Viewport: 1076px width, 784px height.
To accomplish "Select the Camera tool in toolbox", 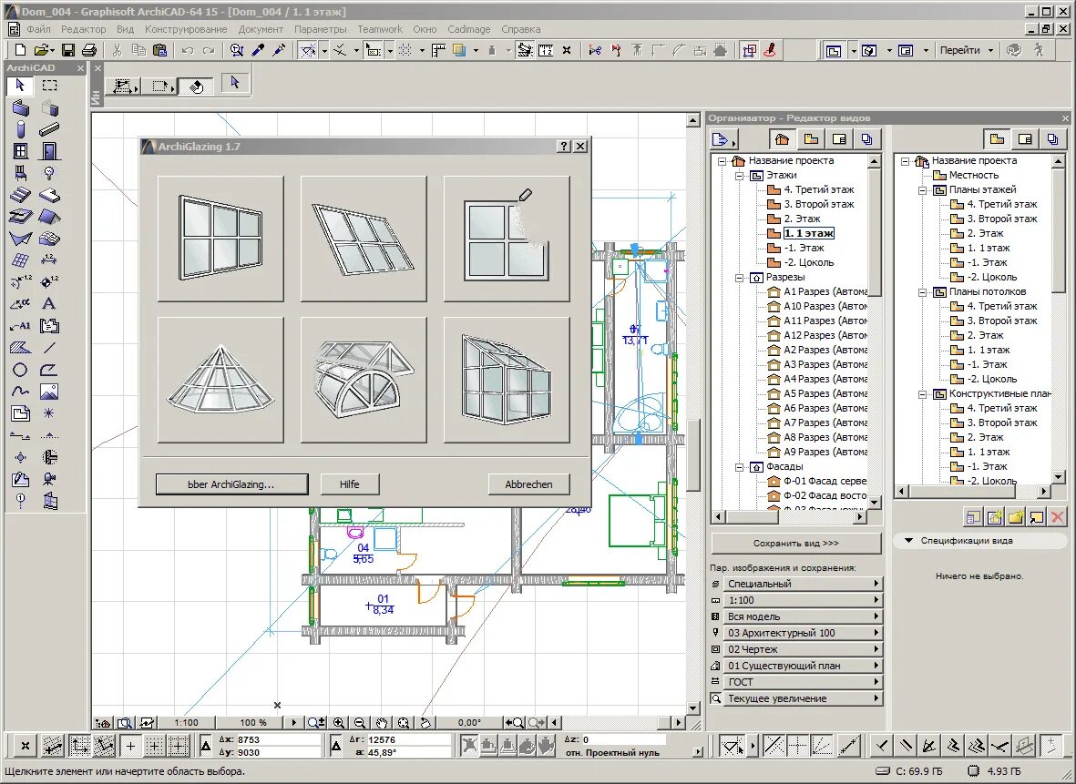I will [x=49, y=479].
